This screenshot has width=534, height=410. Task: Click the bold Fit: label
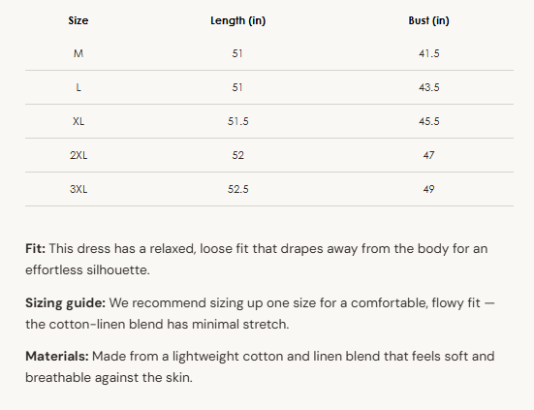36,248
